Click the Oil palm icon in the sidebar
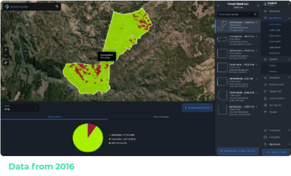This screenshot has width=291, height=176. (x=265, y=112)
